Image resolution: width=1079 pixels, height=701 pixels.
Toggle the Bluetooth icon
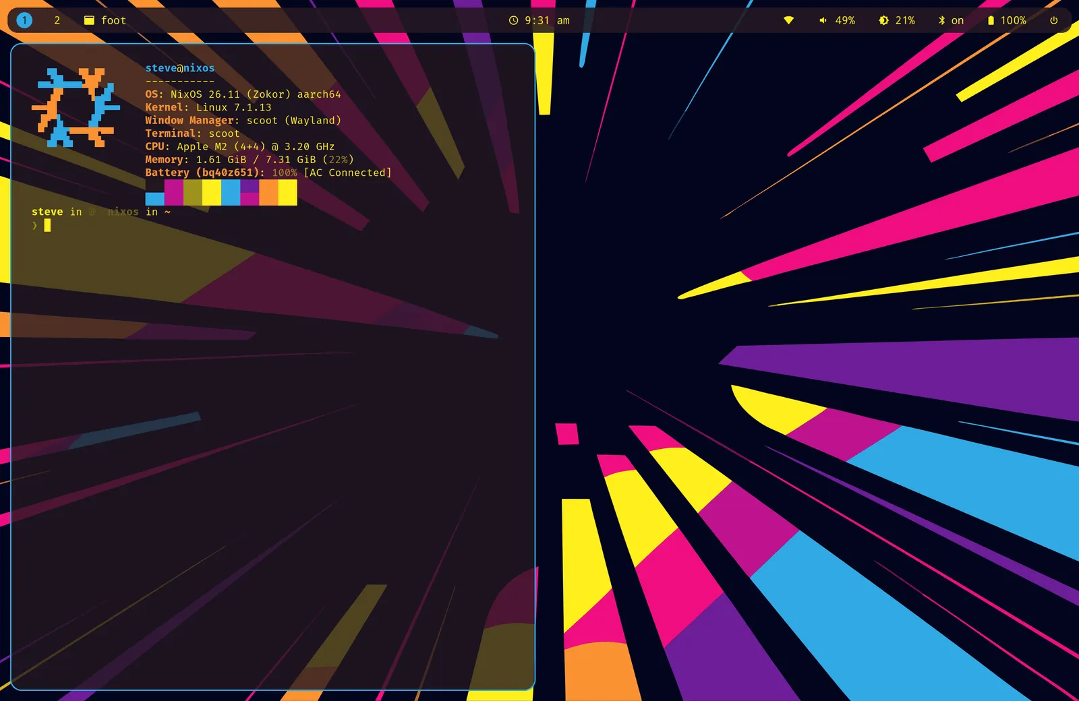(942, 20)
